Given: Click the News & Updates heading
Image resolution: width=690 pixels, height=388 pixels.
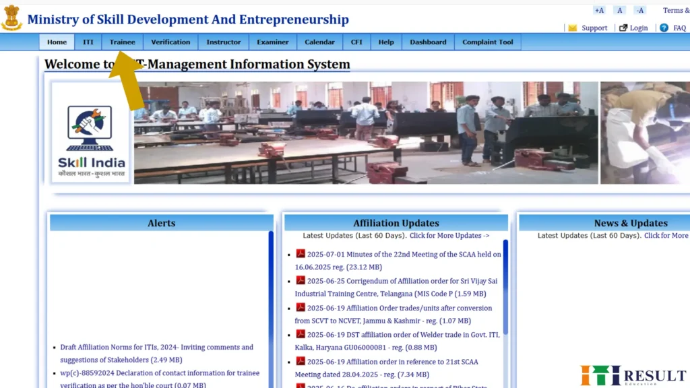Looking at the screenshot, I should tap(631, 223).
